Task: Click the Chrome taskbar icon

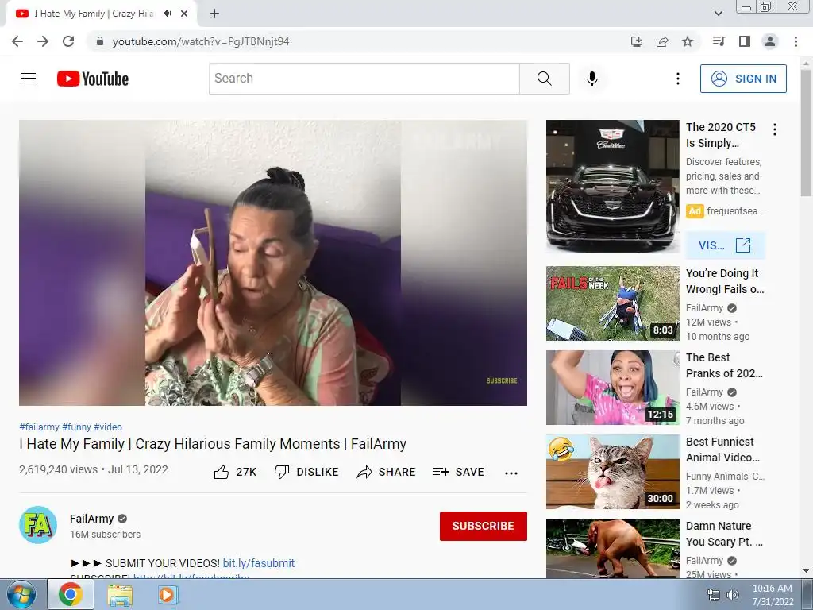Action: [x=71, y=594]
